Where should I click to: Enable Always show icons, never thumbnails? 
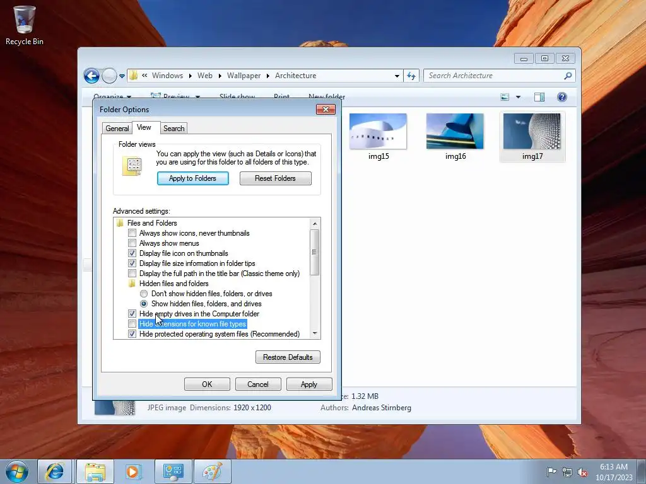(x=132, y=233)
